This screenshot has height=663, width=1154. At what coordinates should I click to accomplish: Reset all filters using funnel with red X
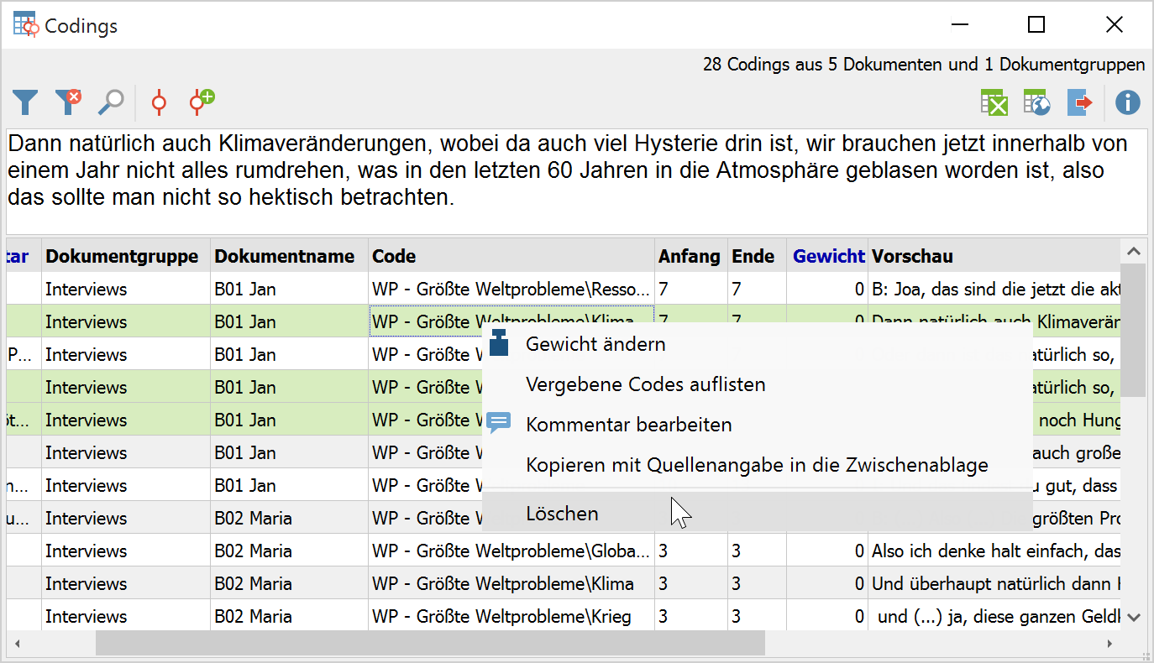67,102
